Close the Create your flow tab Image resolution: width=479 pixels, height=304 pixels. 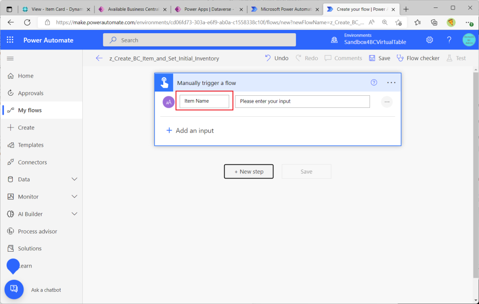393,9
